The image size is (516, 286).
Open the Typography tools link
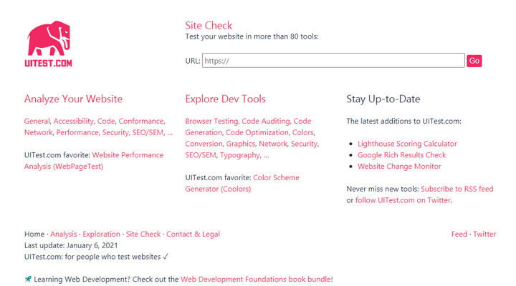pos(240,155)
